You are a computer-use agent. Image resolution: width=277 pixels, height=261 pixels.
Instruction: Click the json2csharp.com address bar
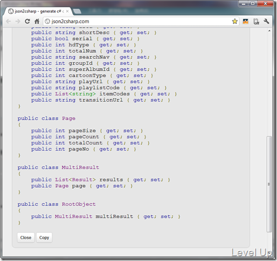point(141,22)
